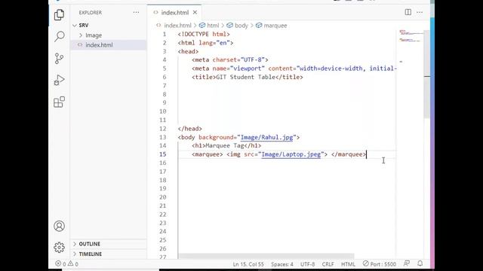Click HTML language mode selector
Image resolution: width=483 pixels, height=271 pixels.
[348, 264]
